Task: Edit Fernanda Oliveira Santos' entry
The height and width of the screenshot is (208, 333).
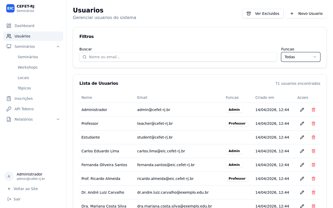Action: pyautogui.click(x=302, y=165)
